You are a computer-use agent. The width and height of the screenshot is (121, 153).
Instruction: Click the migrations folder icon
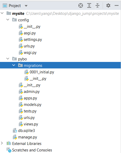[20, 65]
